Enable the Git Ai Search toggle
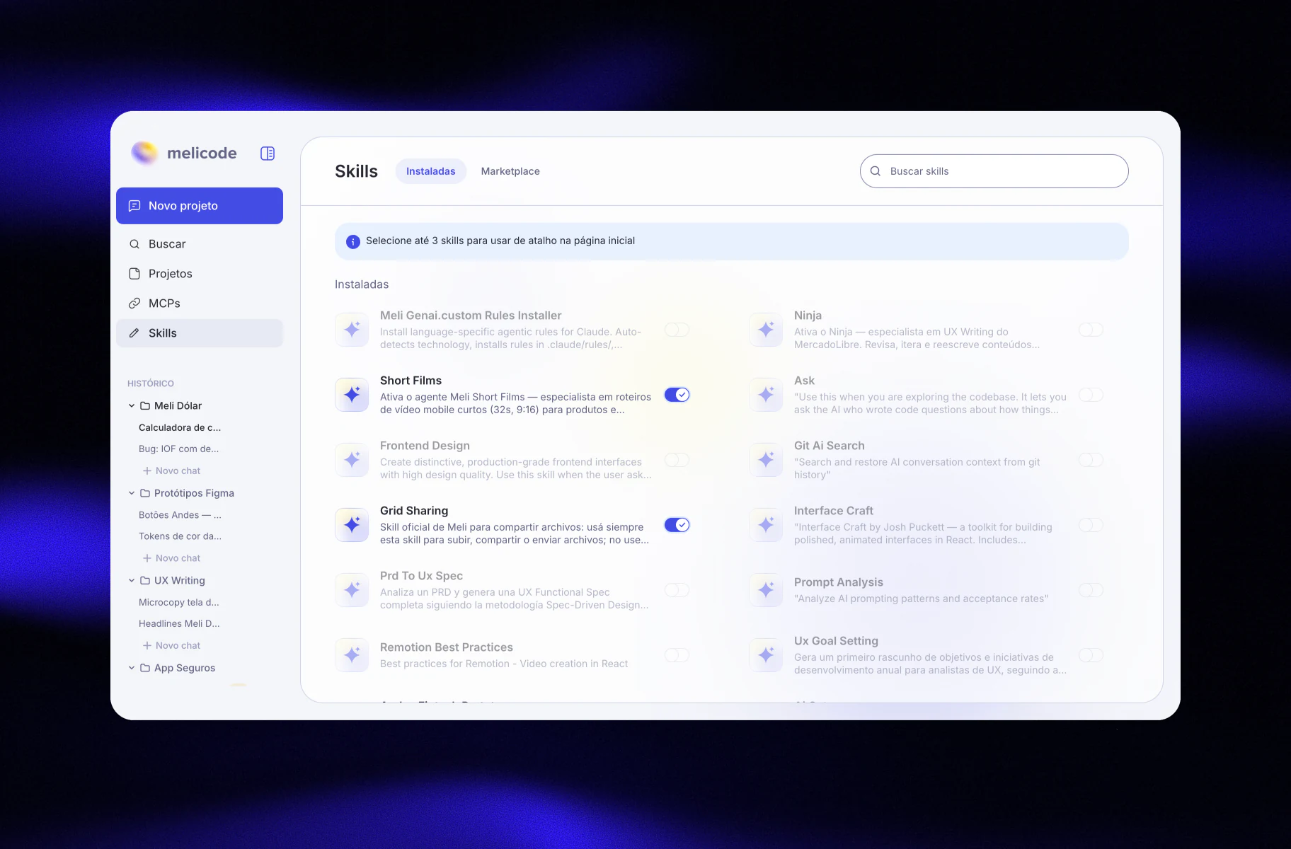The image size is (1291, 849). point(1091,460)
